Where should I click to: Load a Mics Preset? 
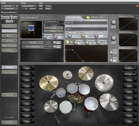pos(54,28)
